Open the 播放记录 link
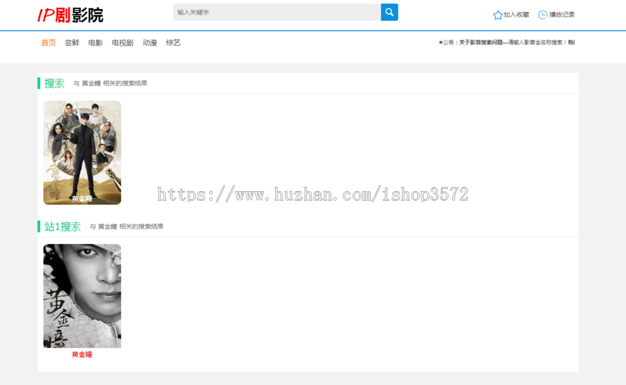The height and width of the screenshot is (385, 626). 562,15
